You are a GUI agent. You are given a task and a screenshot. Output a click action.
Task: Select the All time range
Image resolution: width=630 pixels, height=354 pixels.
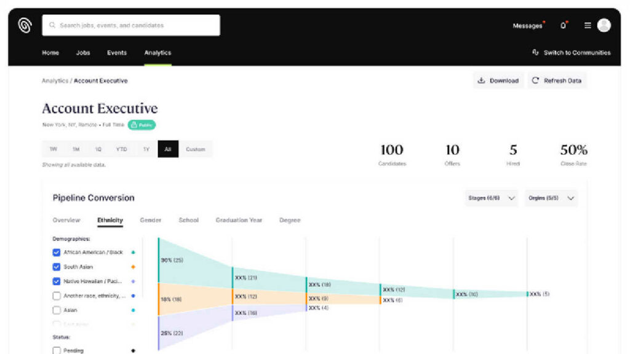pyautogui.click(x=168, y=149)
